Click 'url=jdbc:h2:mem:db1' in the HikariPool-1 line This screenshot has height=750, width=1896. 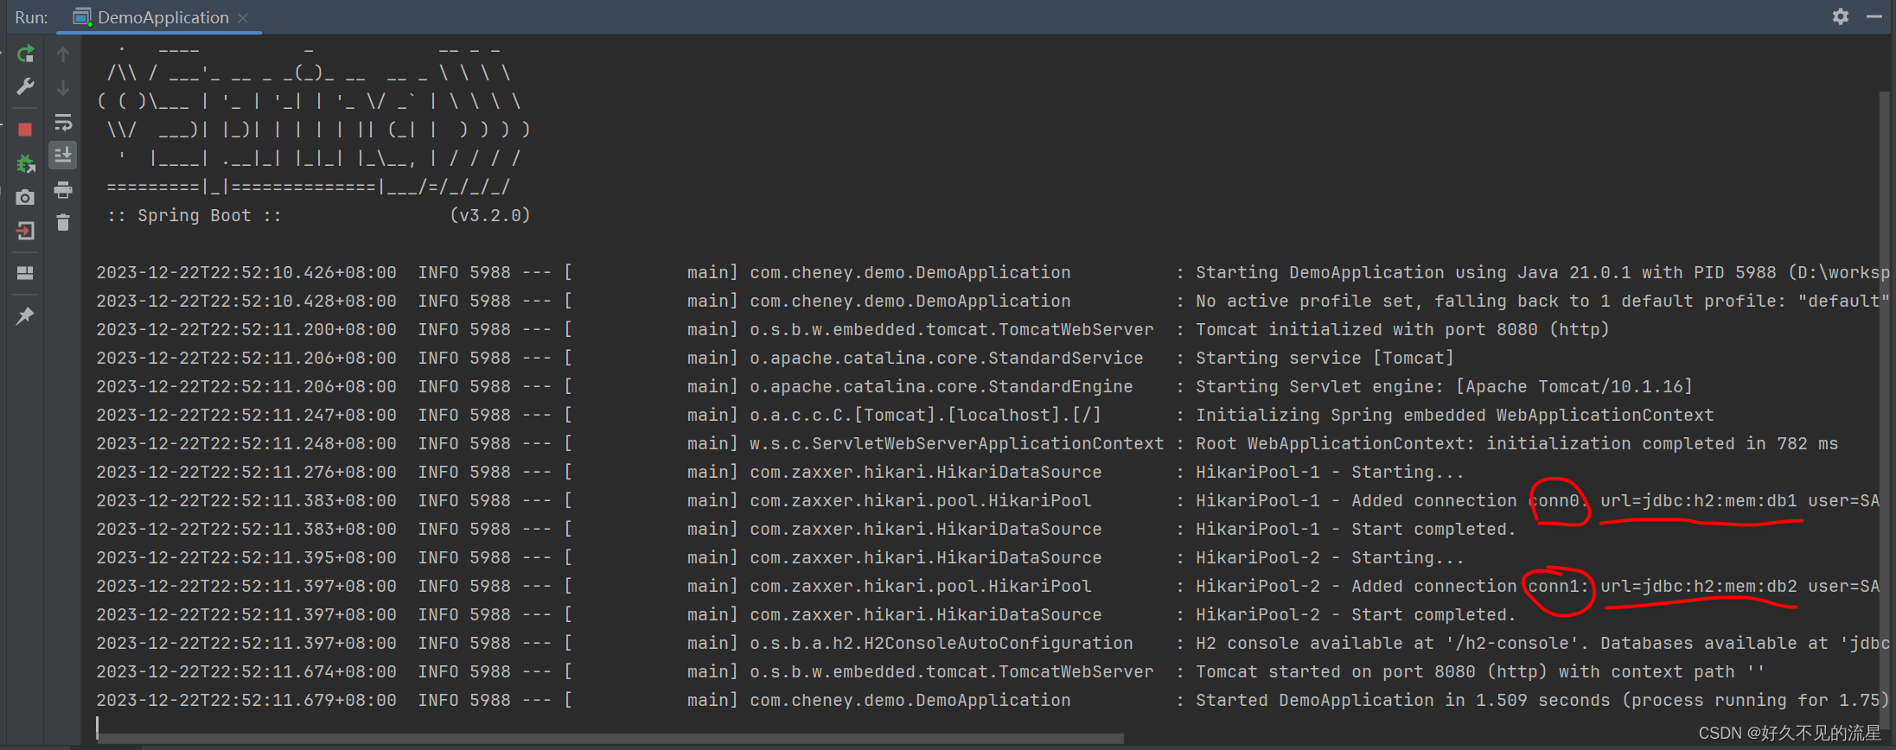(1698, 500)
